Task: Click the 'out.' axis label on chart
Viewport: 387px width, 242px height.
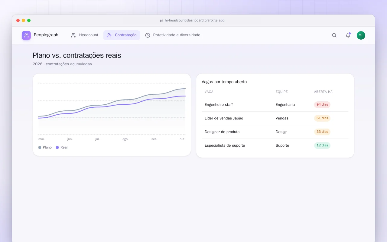Action: point(182,139)
